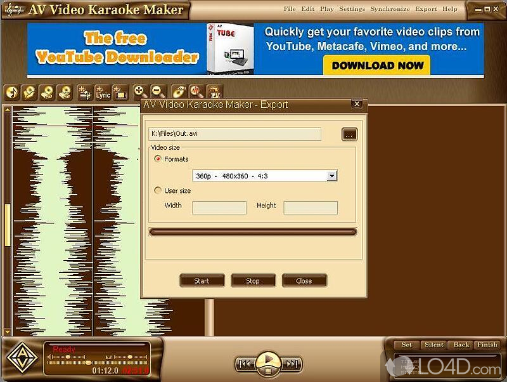Click the Close button in Export dialog
Screen dimensions: 507x382
(304, 280)
